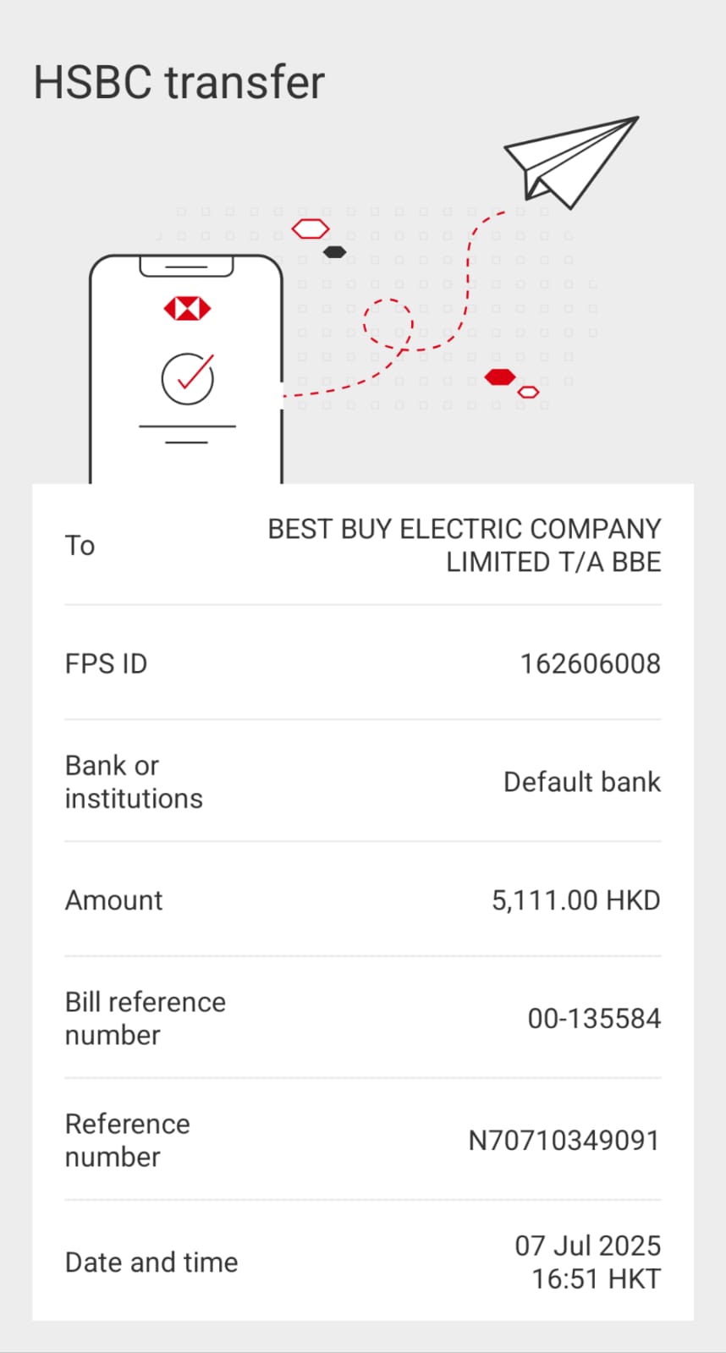Click the HSBC red hexagon logo
Image resolution: width=726 pixels, height=1353 pixels.
click(x=187, y=309)
